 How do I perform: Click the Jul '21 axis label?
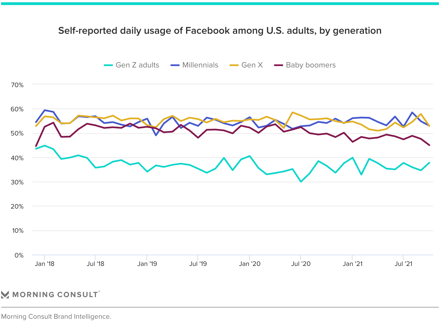pyautogui.click(x=403, y=264)
